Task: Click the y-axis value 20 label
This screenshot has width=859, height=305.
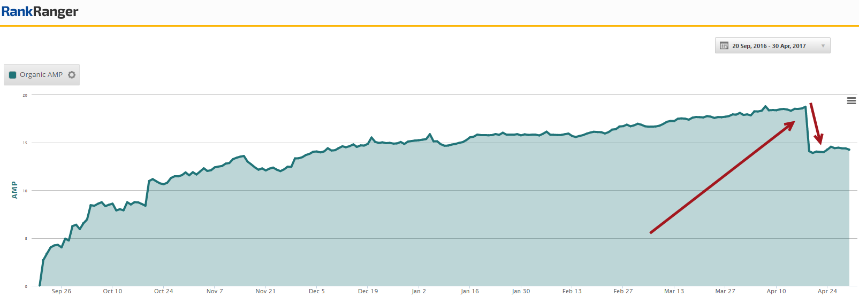Action: tap(25, 95)
